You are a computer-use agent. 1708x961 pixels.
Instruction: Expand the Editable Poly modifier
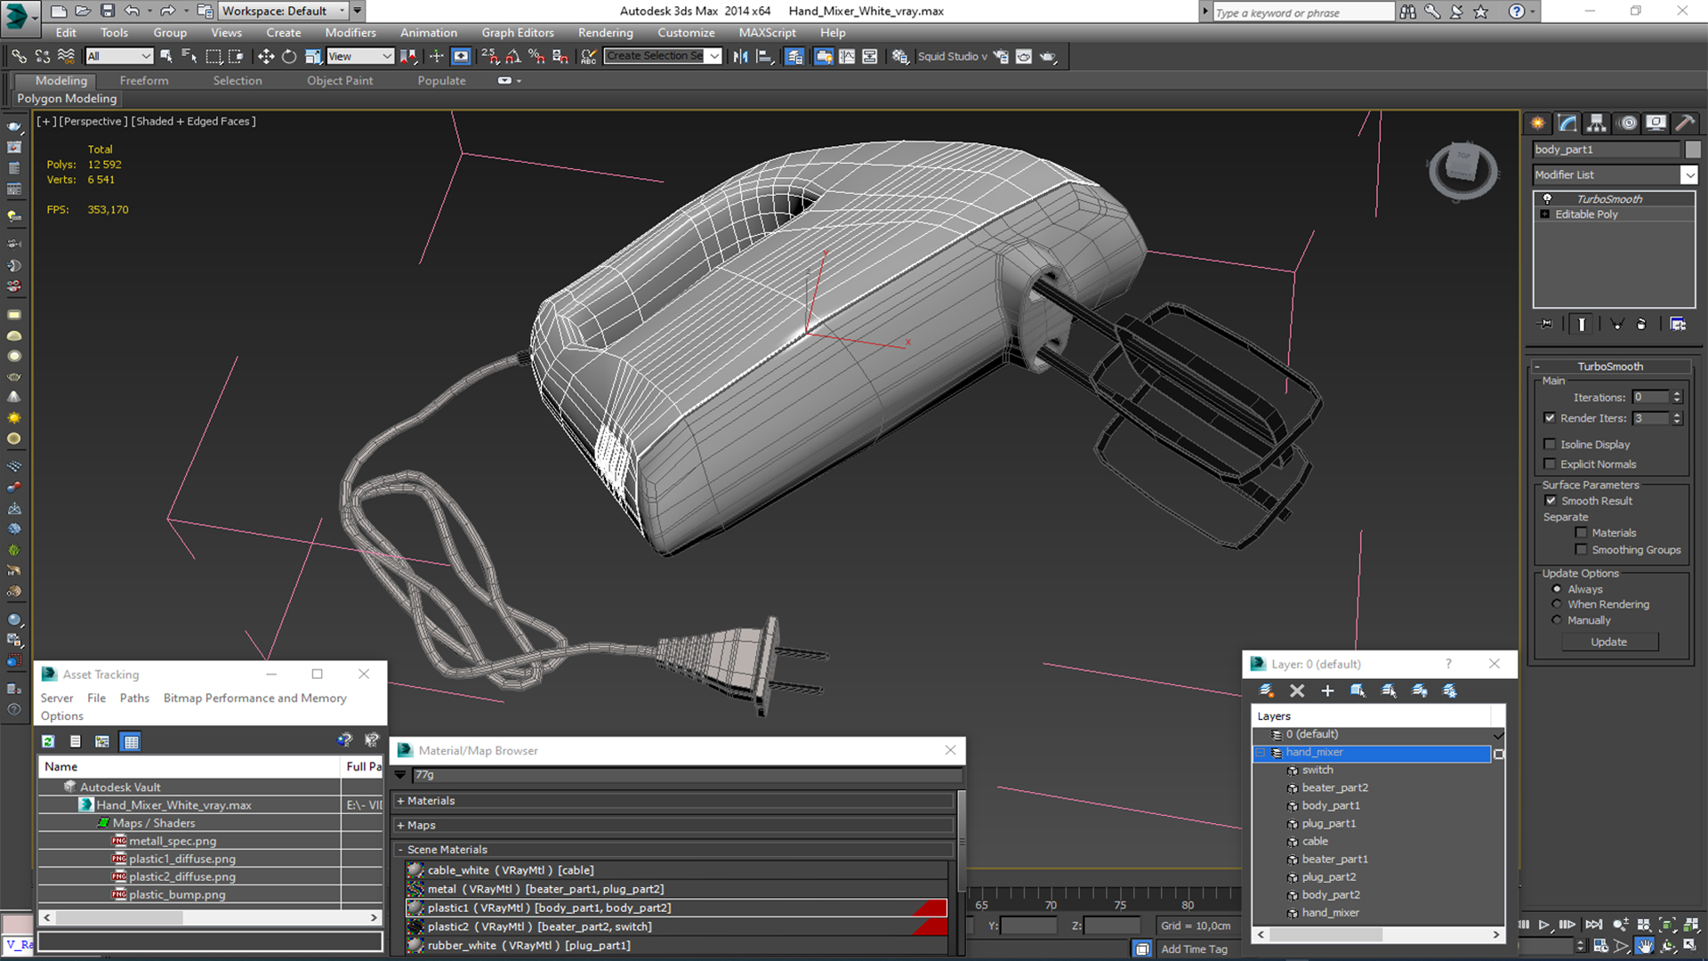tap(1545, 214)
